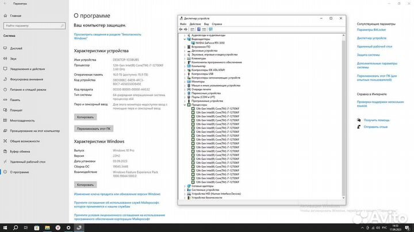Select the NVIDIA GeForce RTX 3050 device
The image size is (414, 232).
pos(210,43)
